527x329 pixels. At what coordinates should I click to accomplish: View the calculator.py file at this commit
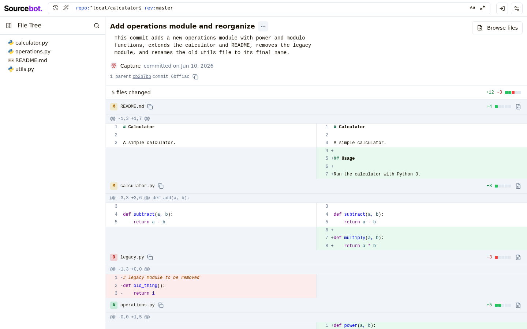518,186
